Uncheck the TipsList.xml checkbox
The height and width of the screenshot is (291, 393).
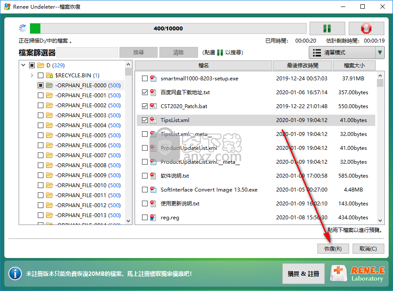pyautogui.click(x=145, y=120)
